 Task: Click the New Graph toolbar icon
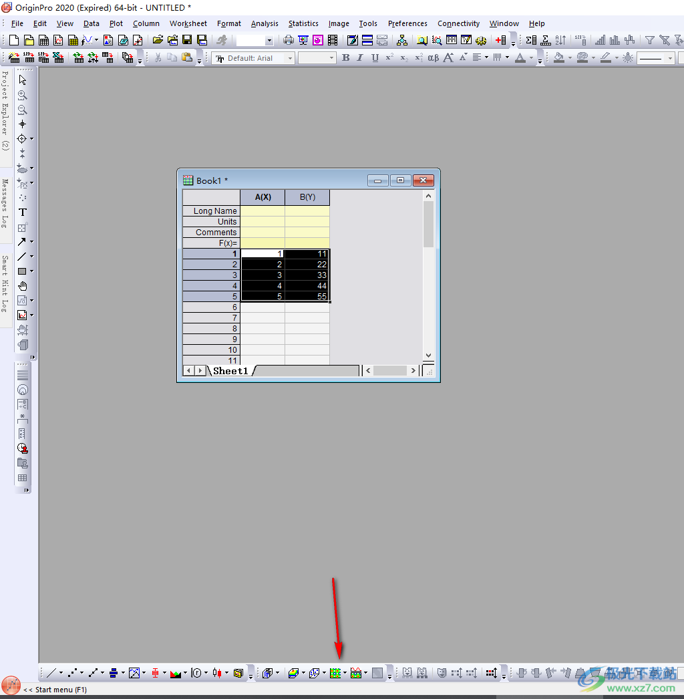(x=58, y=40)
